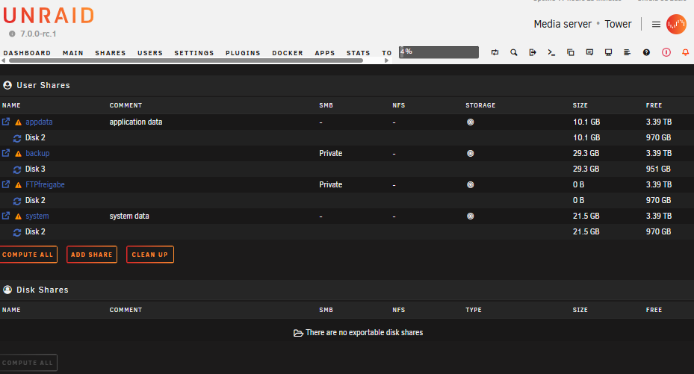This screenshot has width=694, height=374.
Task: Click the horizontal scrollbar under the nav tabs
Action: pos(186,60)
